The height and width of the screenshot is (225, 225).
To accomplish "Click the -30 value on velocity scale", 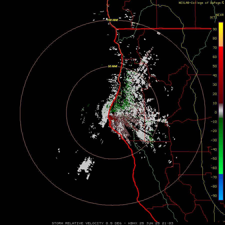I will [x=214, y=140].
